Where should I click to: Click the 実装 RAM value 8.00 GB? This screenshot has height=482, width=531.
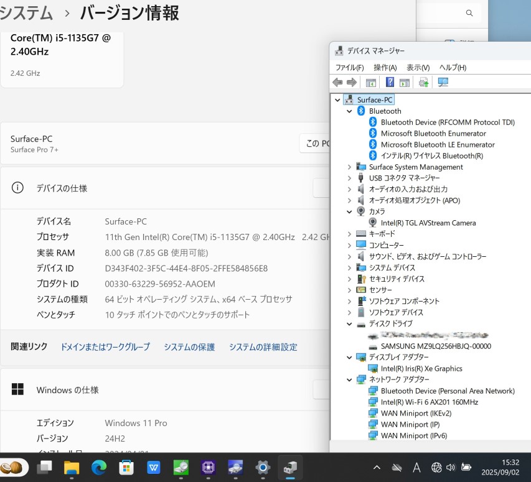(x=156, y=253)
